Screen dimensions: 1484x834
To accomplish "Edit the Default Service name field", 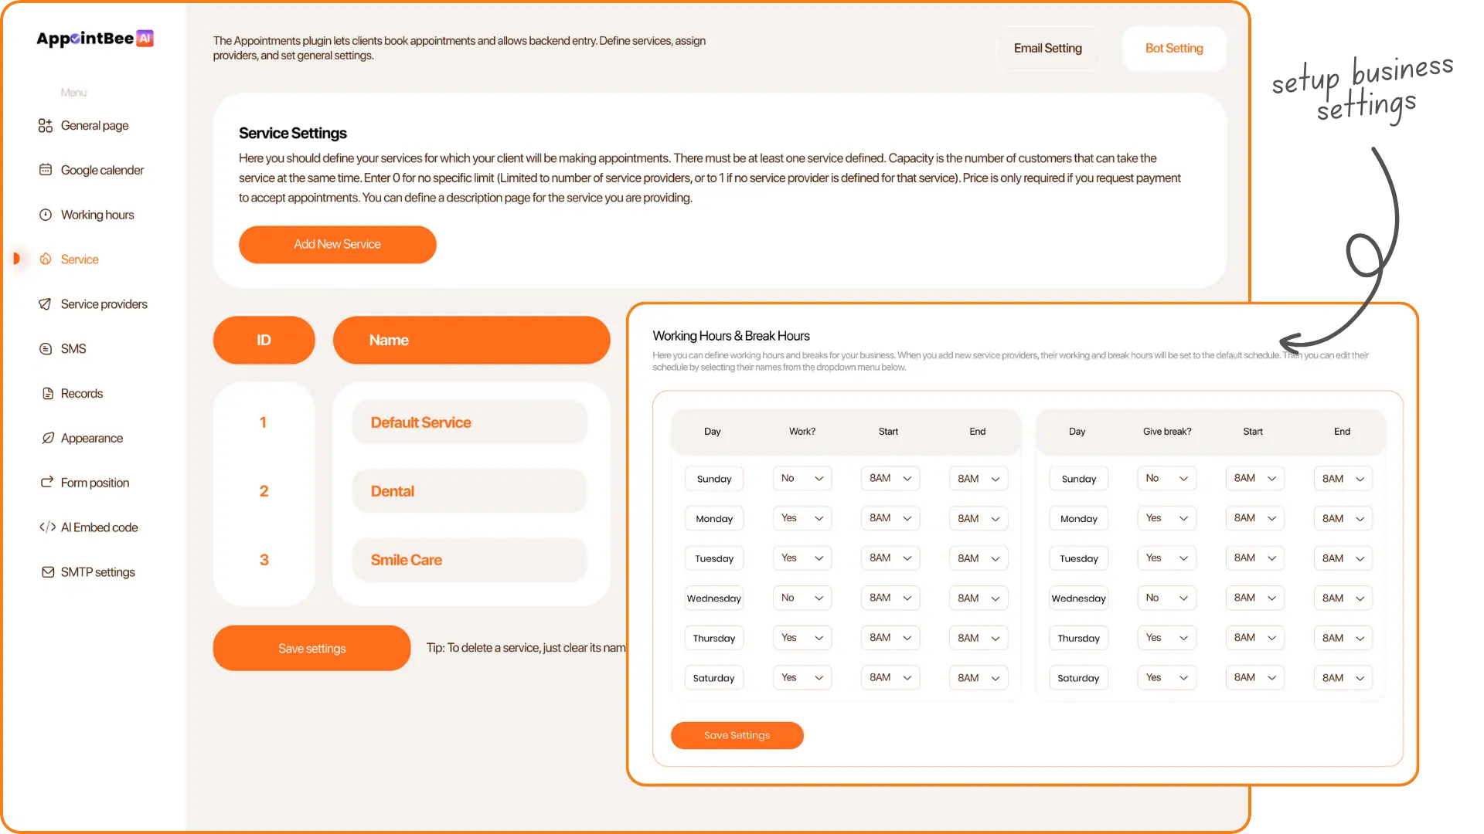I will tap(470, 422).
